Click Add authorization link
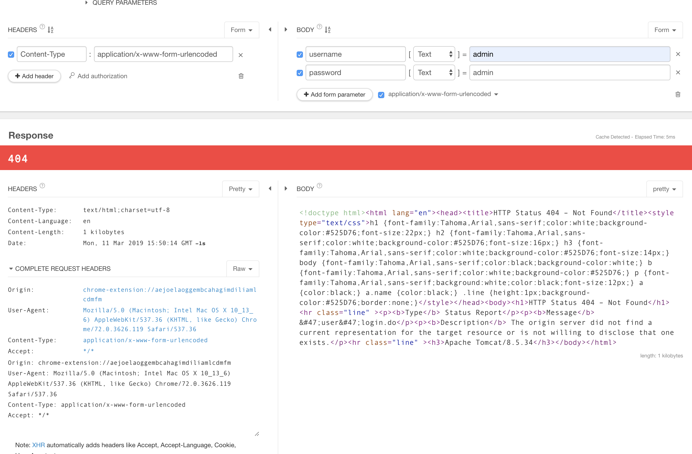This screenshot has width=692, height=454. click(97, 76)
